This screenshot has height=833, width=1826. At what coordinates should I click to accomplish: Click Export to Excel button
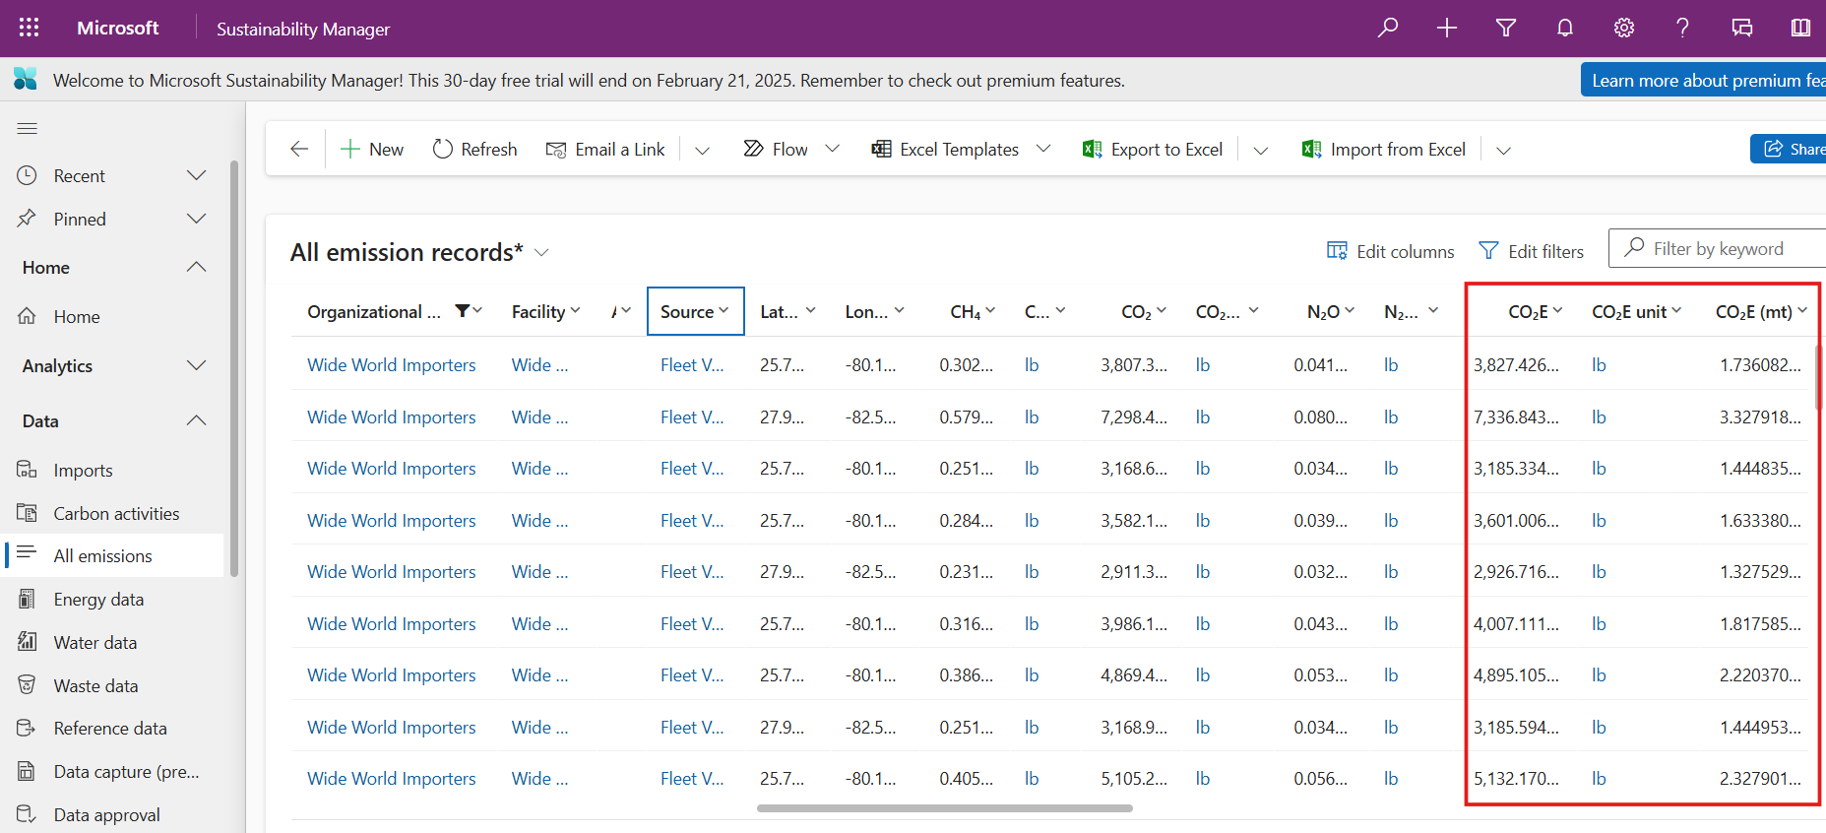[1153, 149]
